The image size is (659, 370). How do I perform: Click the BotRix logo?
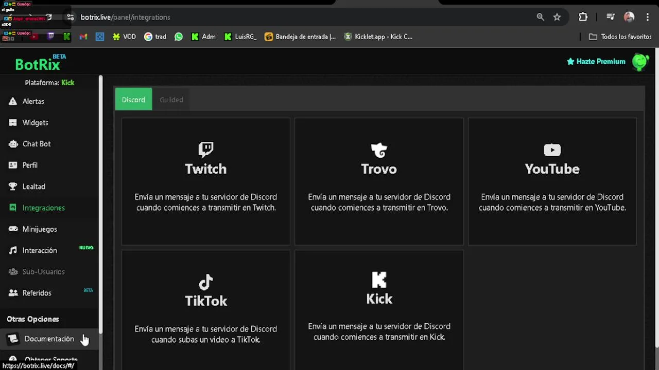(x=40, y=63)
